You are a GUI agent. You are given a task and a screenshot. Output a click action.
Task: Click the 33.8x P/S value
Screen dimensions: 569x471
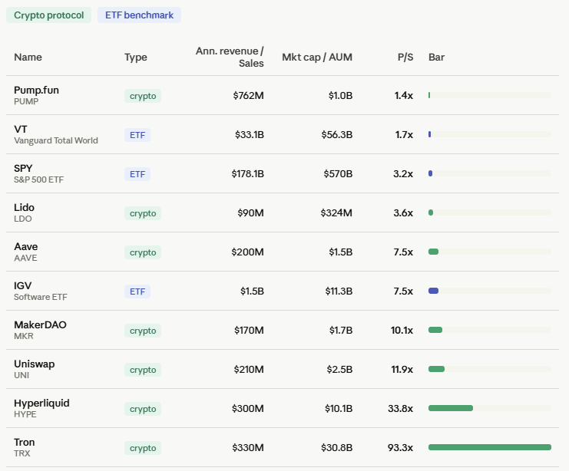400,409
